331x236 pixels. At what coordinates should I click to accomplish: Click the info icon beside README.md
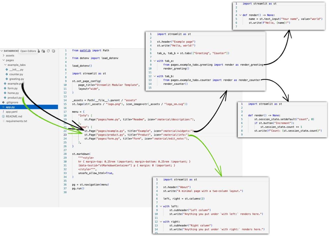[x=3, y=116]
